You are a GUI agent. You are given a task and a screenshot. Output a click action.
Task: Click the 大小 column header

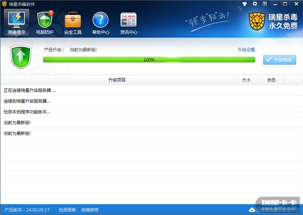point(246,80)
